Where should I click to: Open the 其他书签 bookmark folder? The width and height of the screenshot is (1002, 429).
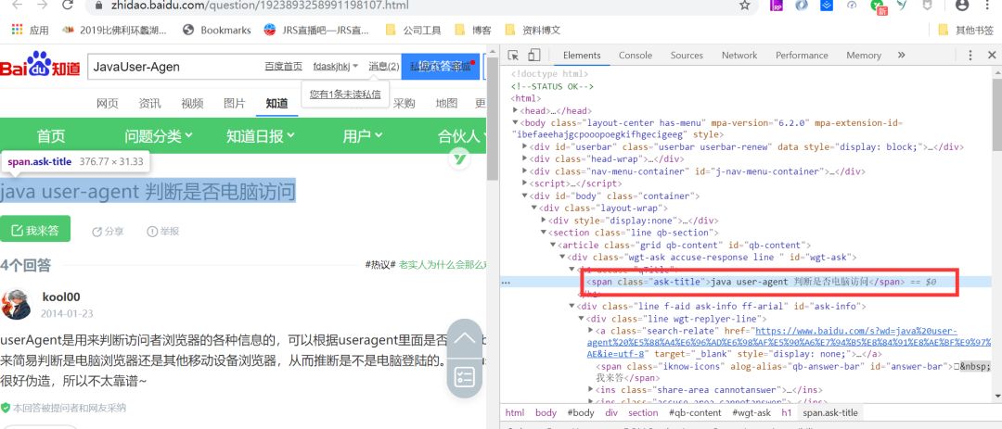point(966,30)
